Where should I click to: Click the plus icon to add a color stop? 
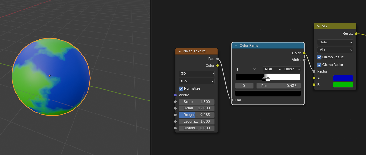[x=237, y=69]
